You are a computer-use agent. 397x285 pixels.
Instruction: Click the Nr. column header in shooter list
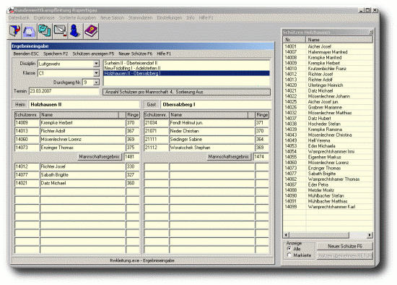tap(295, 40)
